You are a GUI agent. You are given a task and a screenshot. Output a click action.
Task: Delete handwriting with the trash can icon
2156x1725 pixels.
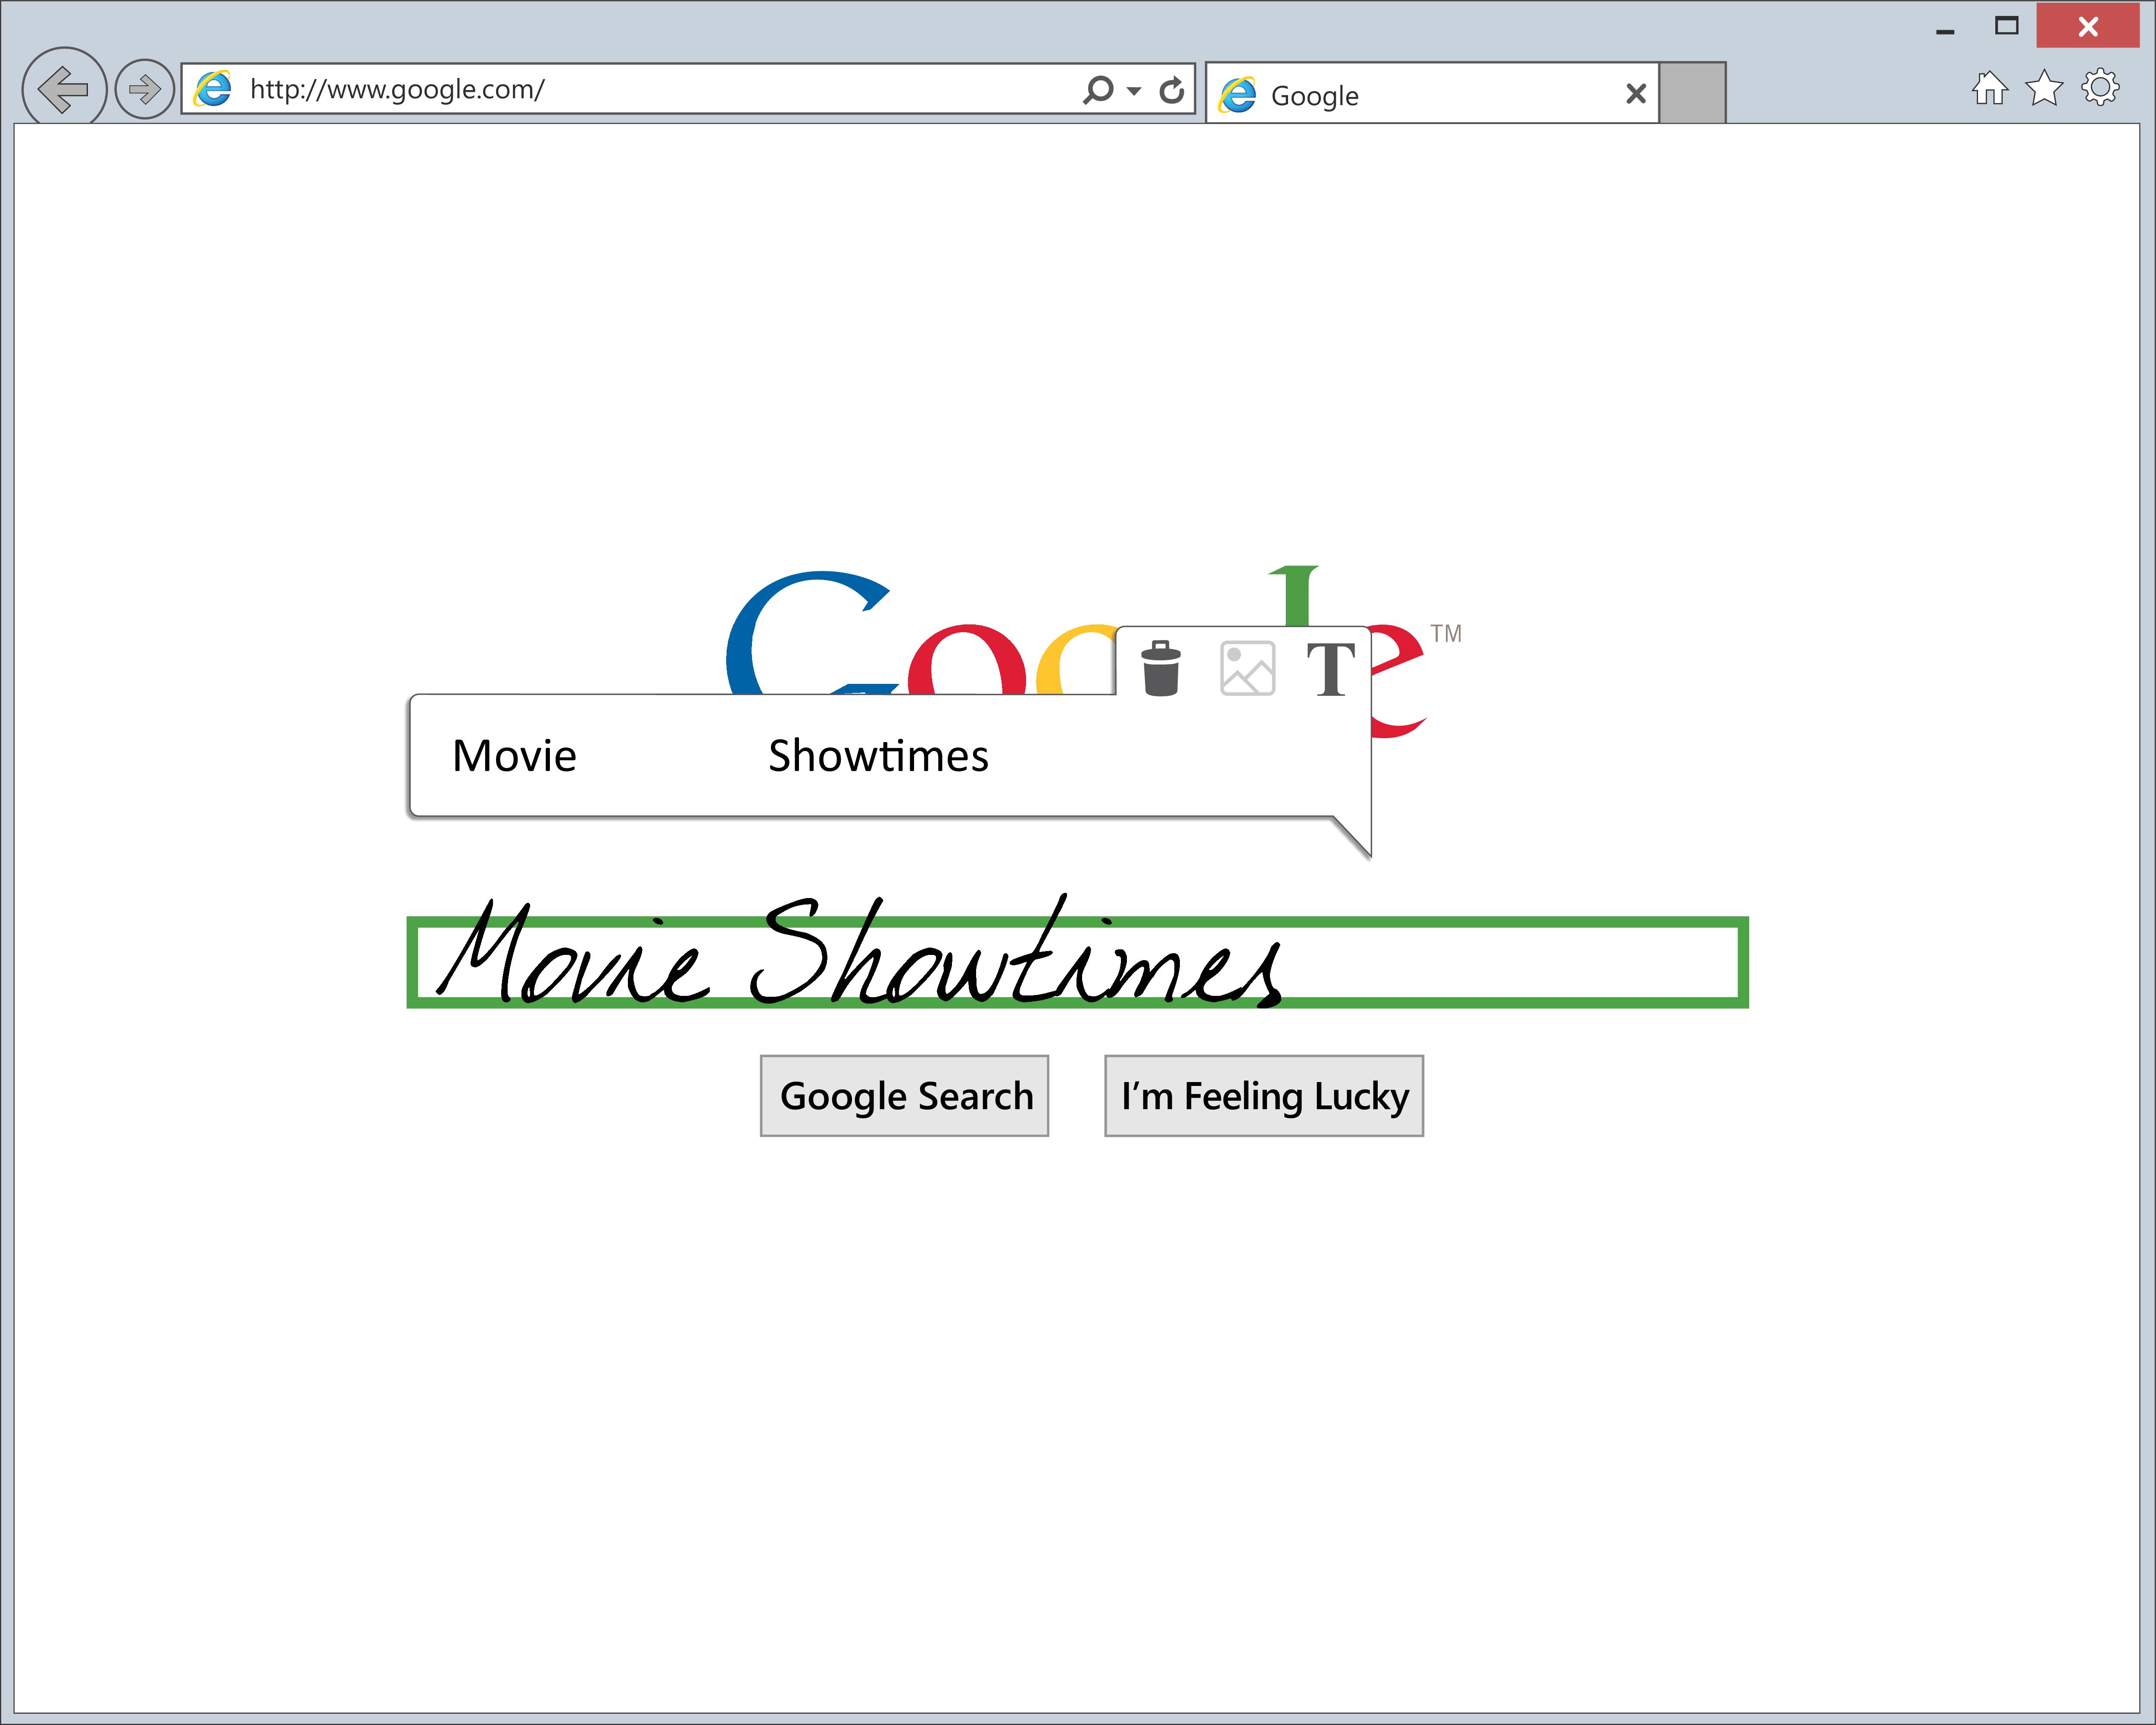click(x=1160, y=668)
